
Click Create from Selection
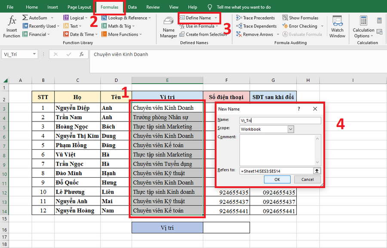pyautogui.click(x=203, y=34)
